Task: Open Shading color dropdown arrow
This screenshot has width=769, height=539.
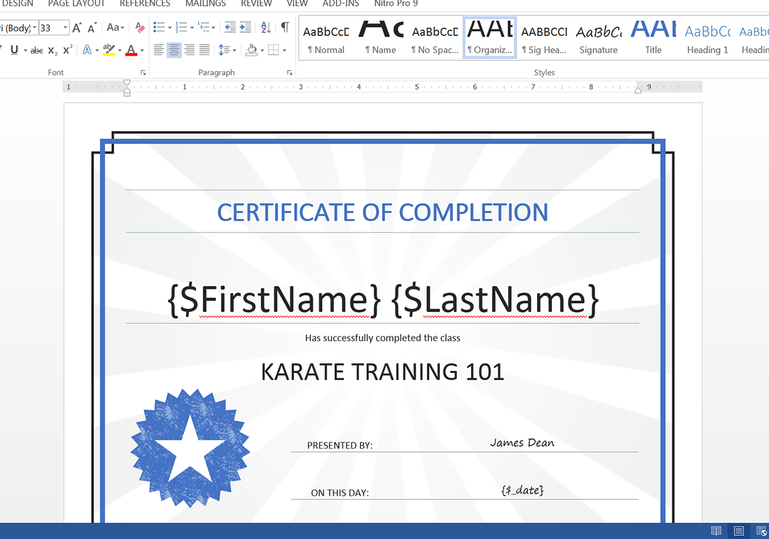Action: click(261, 50)
